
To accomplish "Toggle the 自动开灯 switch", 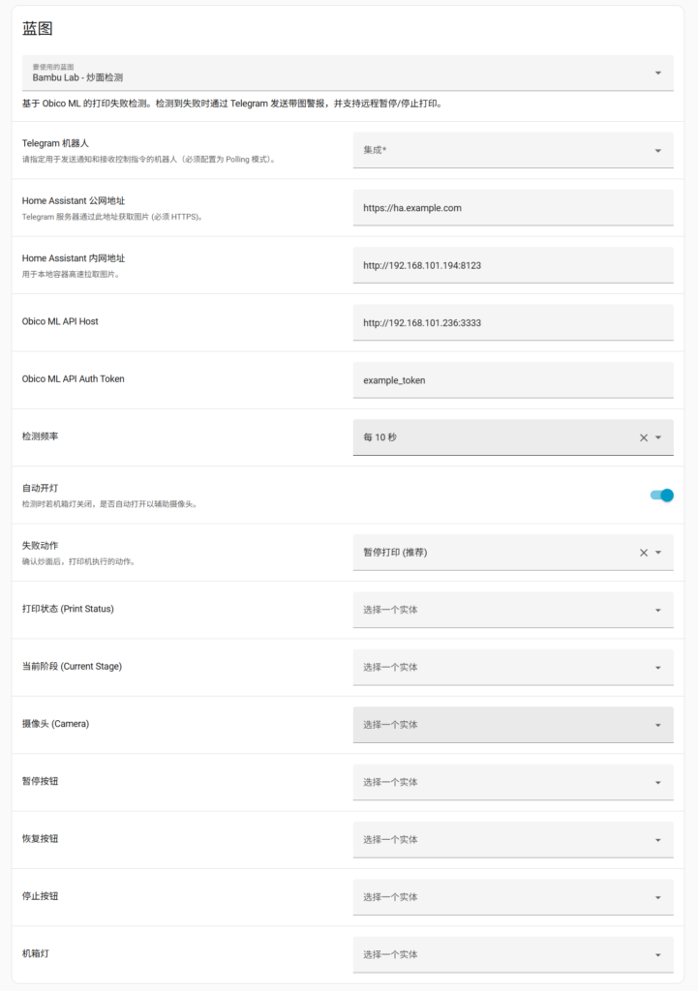I will tap(661, 495).
